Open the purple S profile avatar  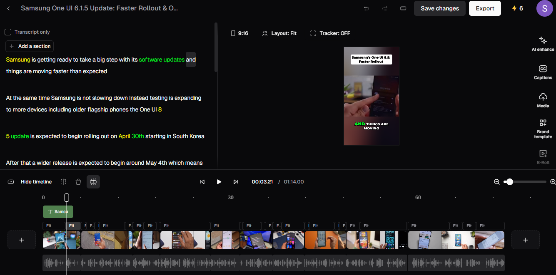[544, 8]
